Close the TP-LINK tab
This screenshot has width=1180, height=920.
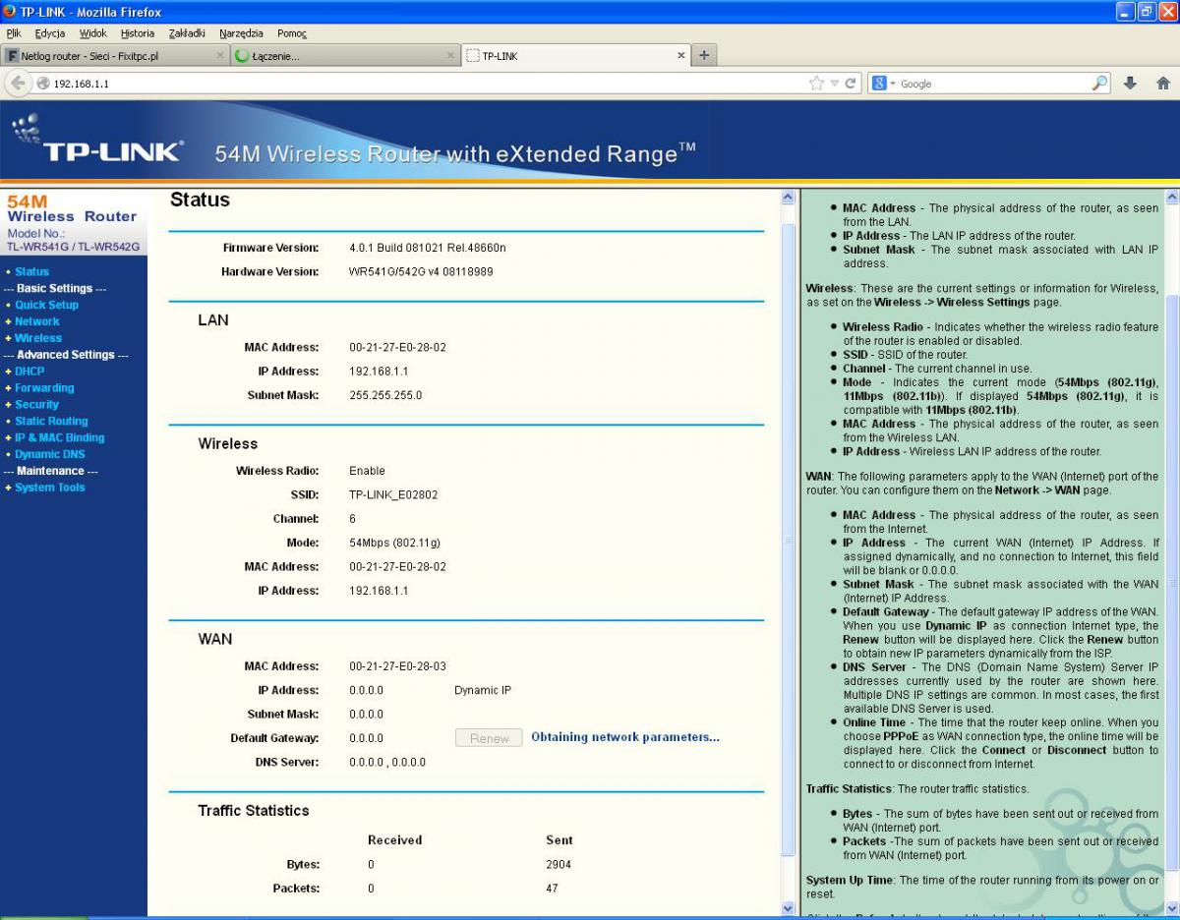pyautogui.click(x=681, y=56)
